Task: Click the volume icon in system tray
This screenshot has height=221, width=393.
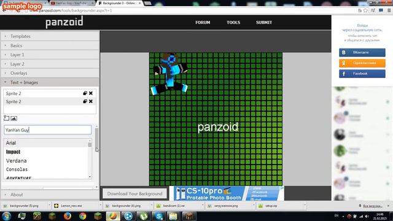Action: pos(367,216)
